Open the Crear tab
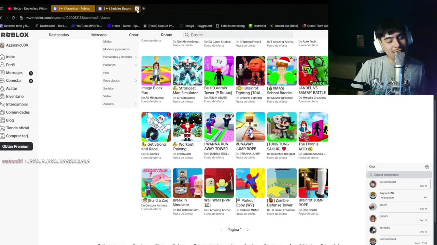The height and width of the screenshot is (245, 437). coord(134,35)
